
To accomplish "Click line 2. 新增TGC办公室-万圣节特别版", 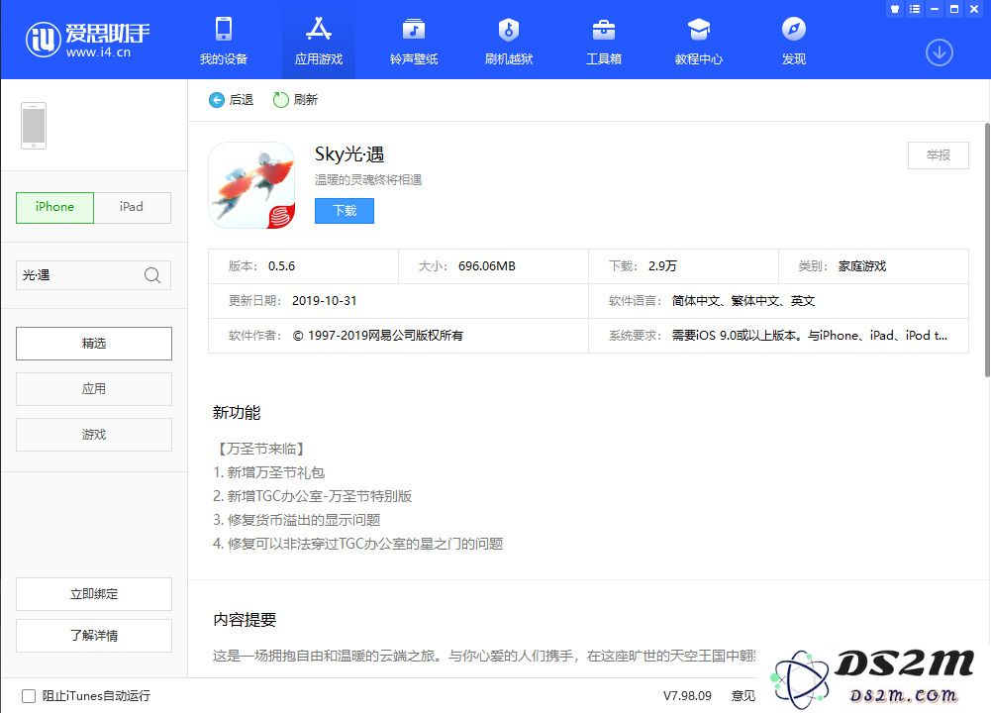I will coord(312,496).
